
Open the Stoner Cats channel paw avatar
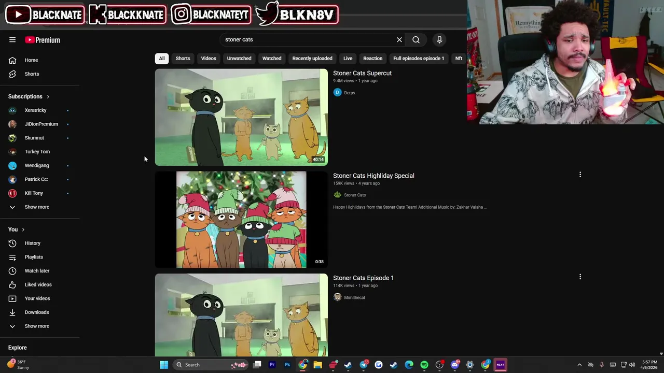337,195
